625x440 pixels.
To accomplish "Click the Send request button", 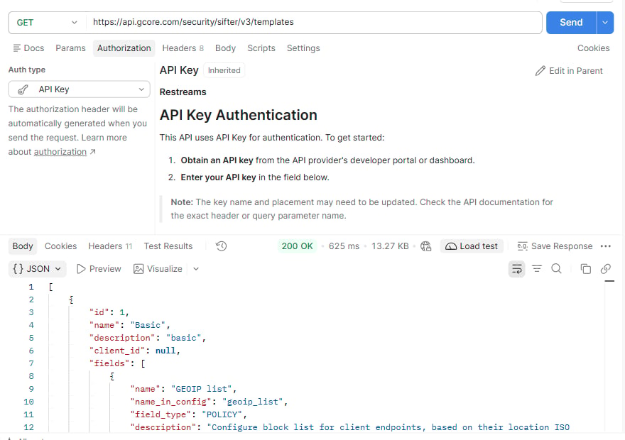I will click(x=571, y=23).
